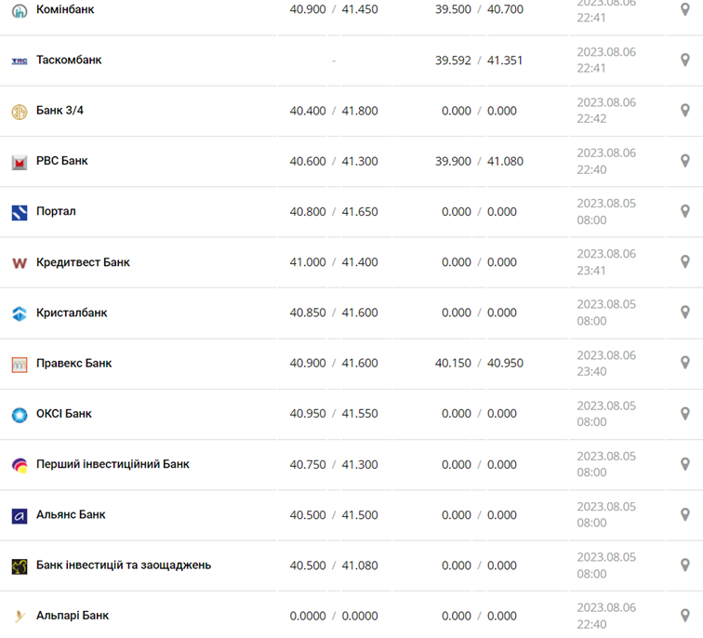The height and width of the screenshot is (638, 703).
Task: Click the Комінбанк logo icon
Action: [20, 10]
